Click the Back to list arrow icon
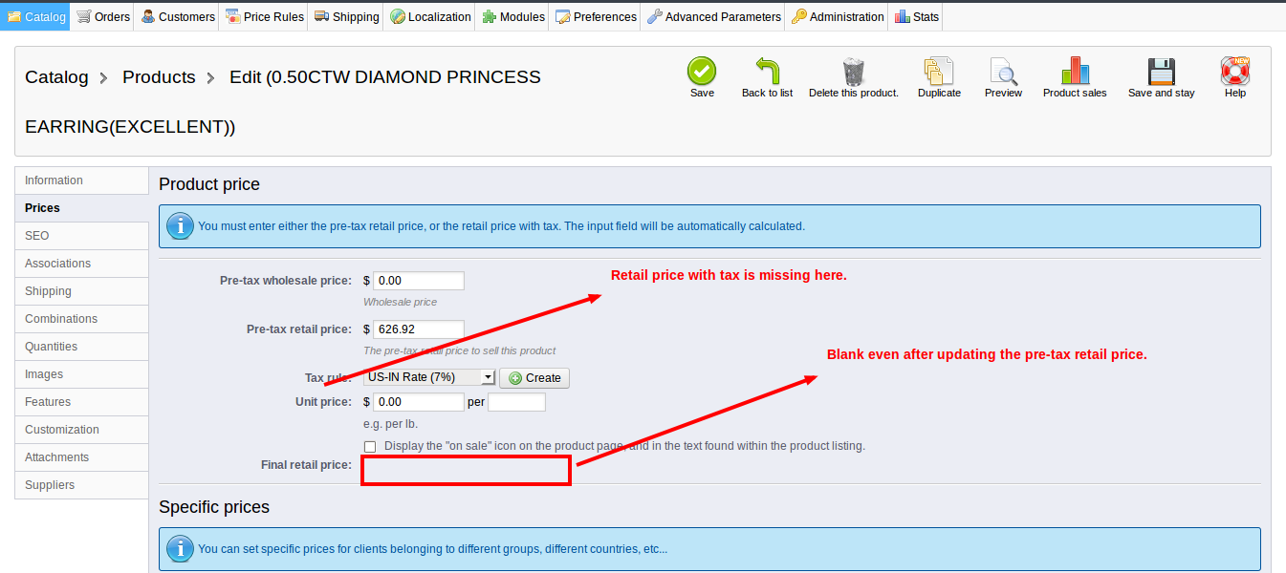This screenshot has width=1286, height=573. [767, 72]
